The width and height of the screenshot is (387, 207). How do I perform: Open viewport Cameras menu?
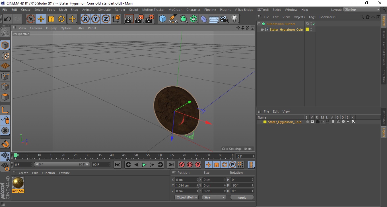(36, 28)
